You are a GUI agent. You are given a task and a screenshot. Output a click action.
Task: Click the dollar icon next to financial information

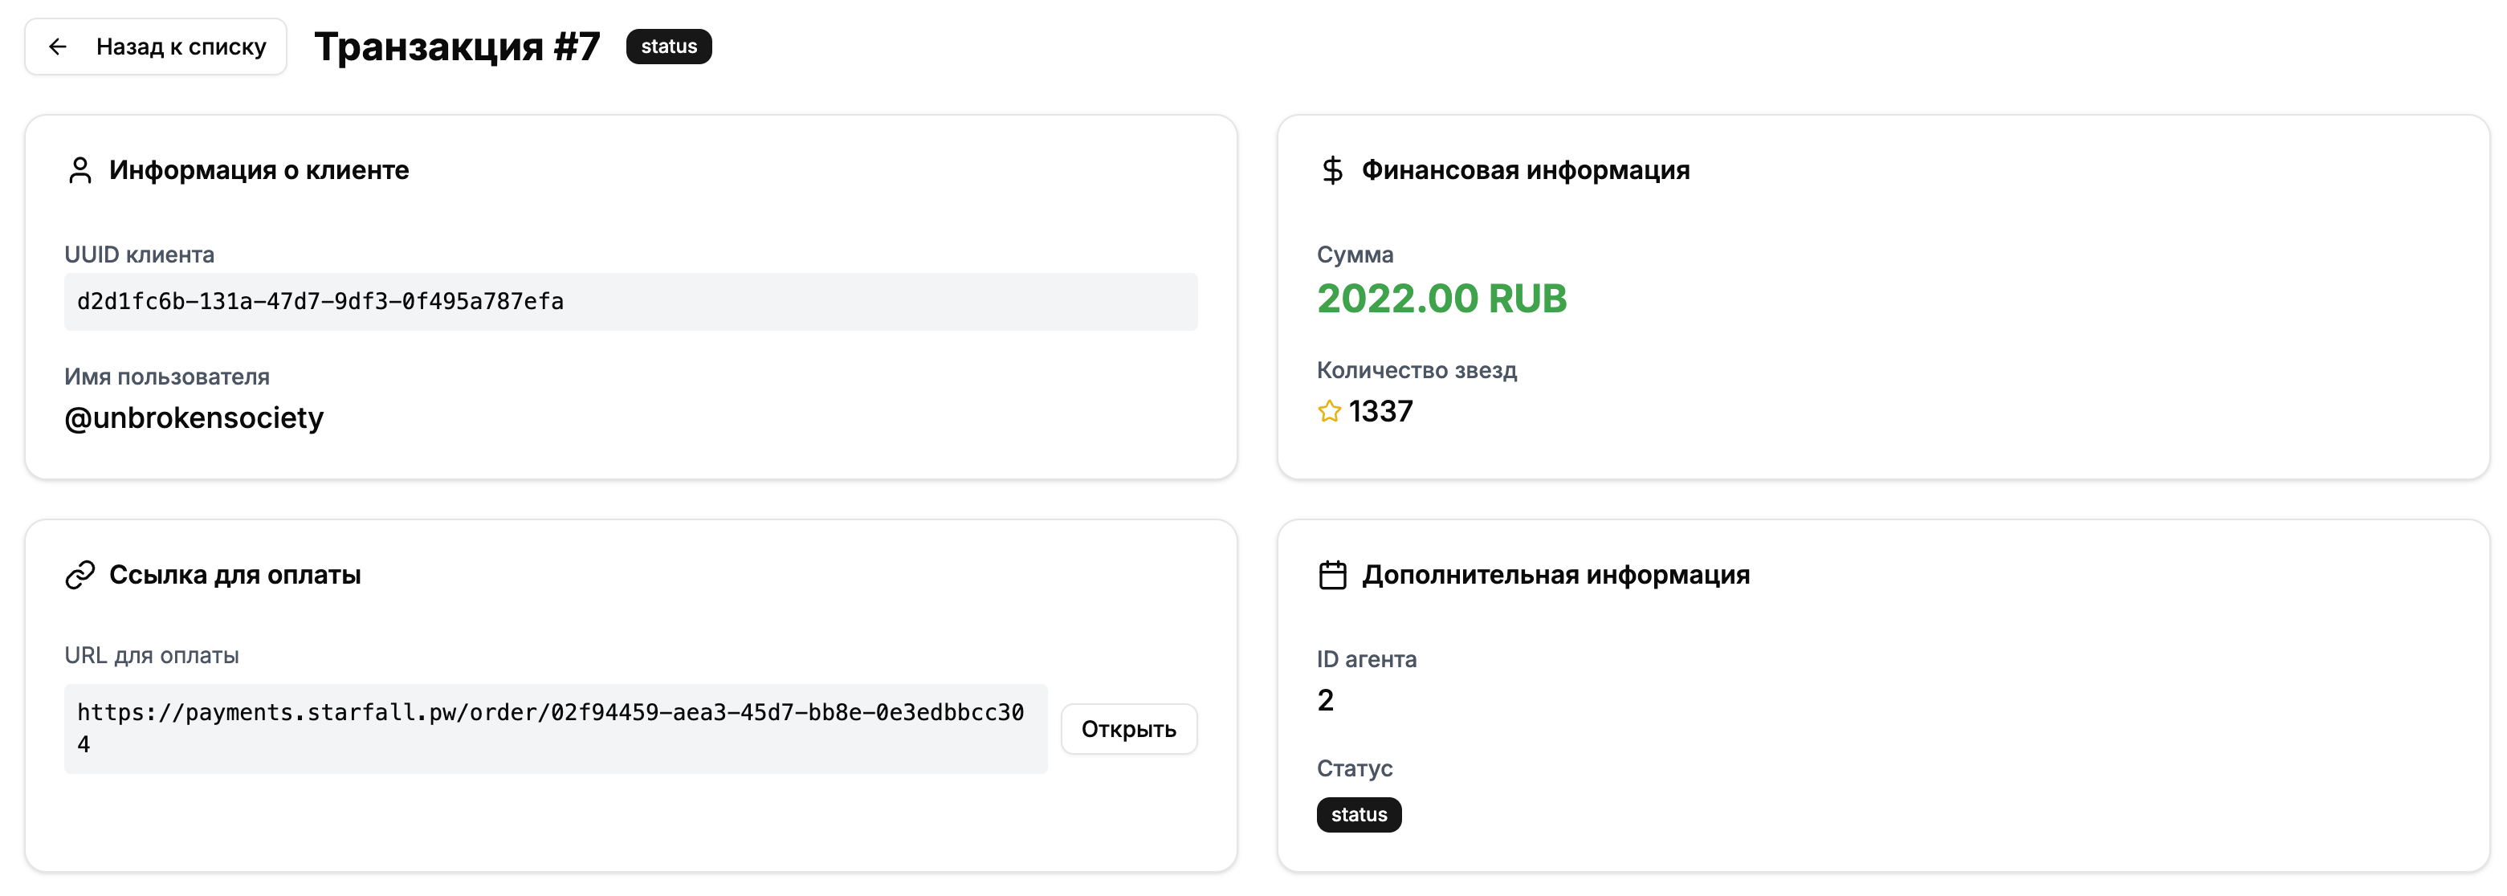1331,170
